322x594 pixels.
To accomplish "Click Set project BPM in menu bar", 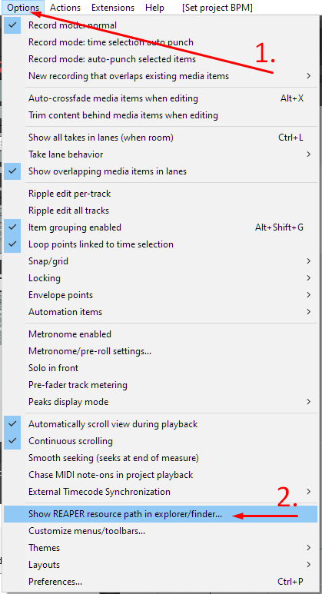I will click(217, 8).
